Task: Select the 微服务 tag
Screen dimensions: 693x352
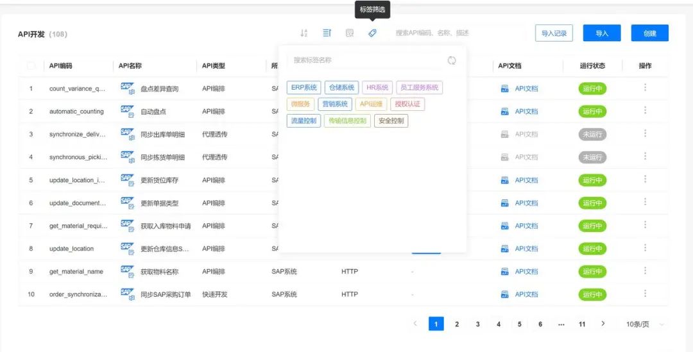Action: pos(300,105)
